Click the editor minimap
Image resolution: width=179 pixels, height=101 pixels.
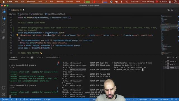(169, 35)
